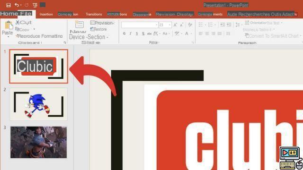Expand the Copy dropdown arrow
This screenshot has width=303, height=170.
[34, 29]
